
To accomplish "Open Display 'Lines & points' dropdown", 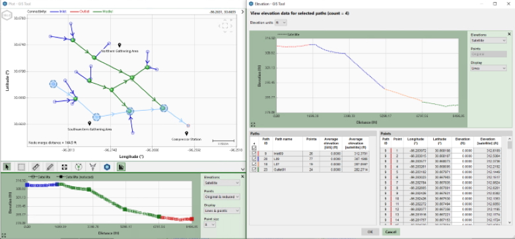I will [222, 211].
